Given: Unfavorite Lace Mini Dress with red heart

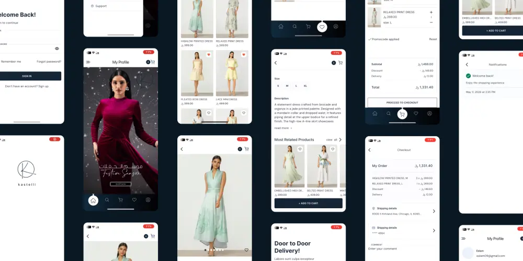Looking at the screenshot, I should (x=244, y=55).
